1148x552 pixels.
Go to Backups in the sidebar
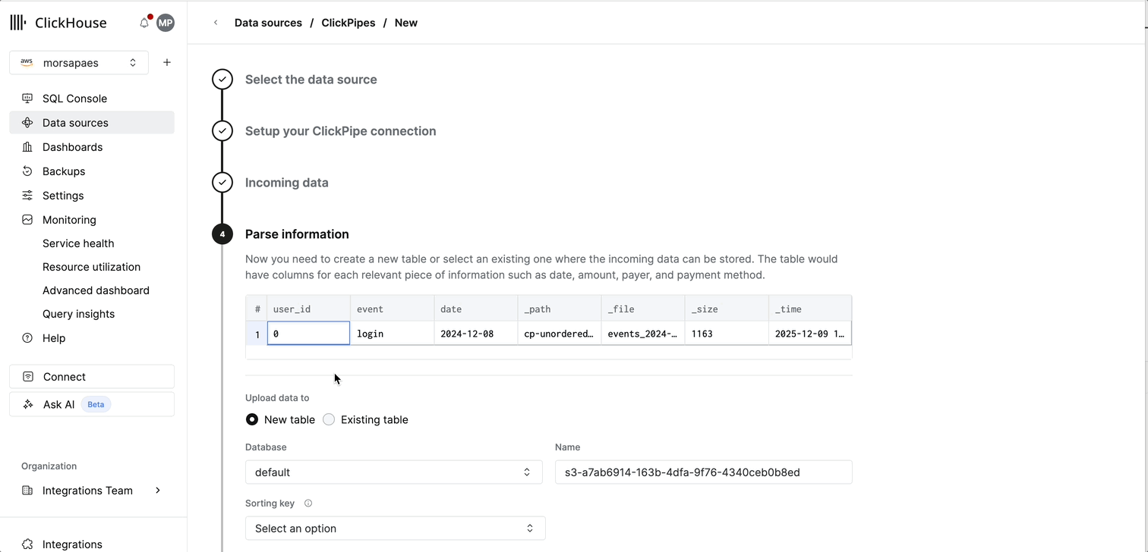64,171
